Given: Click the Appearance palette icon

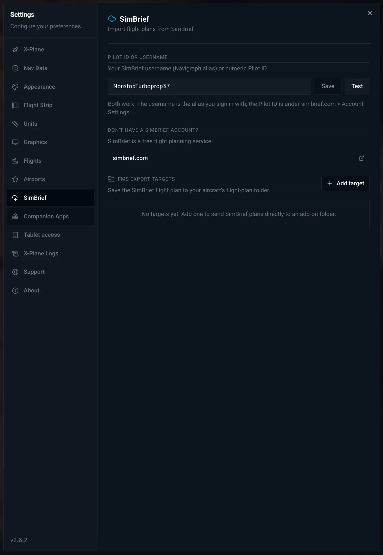Looking at the screenshot, I should (15, 87).
